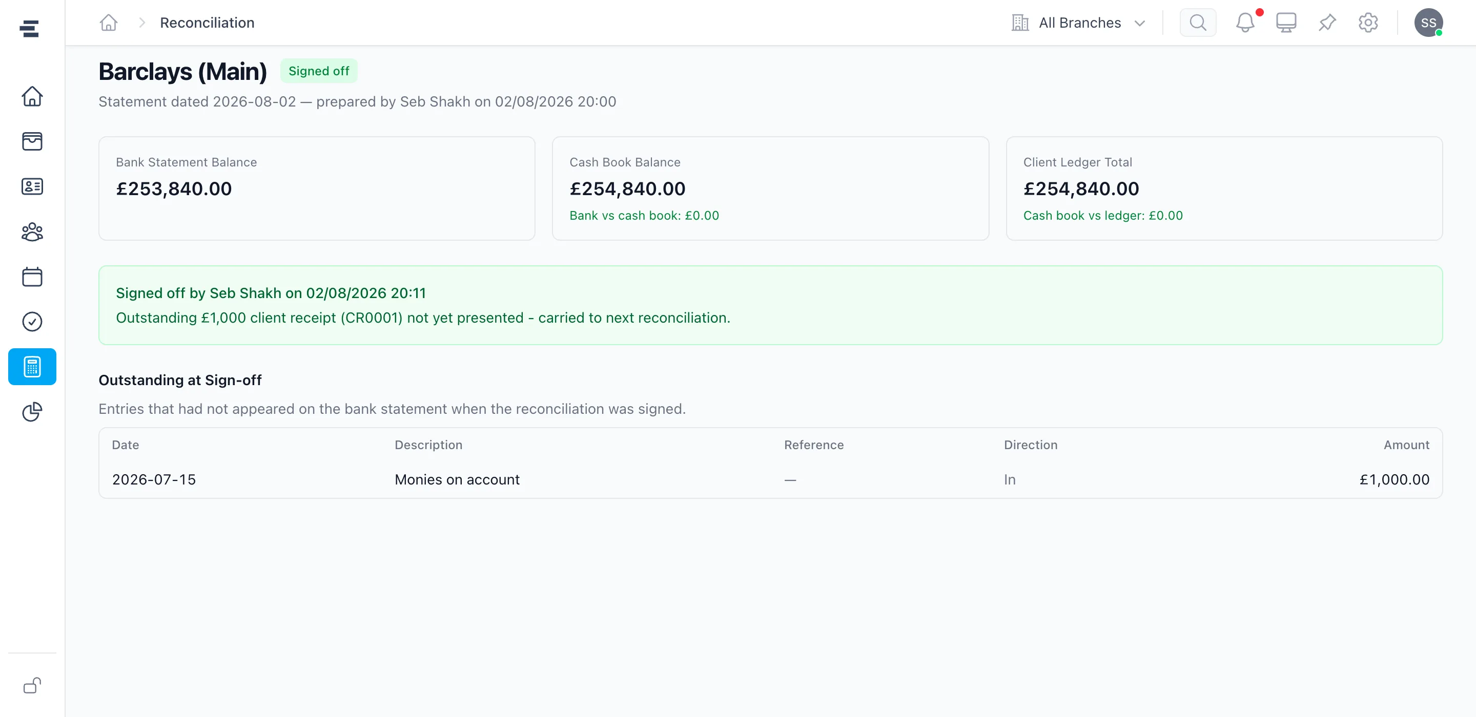The image size is (1476, 717).
Task: Click the monitor display icon in the top bar
Action: point(1286,23)
